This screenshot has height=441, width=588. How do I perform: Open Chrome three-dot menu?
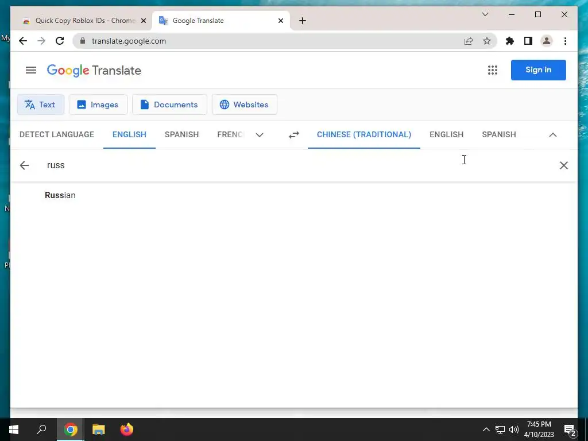point(565,41)
